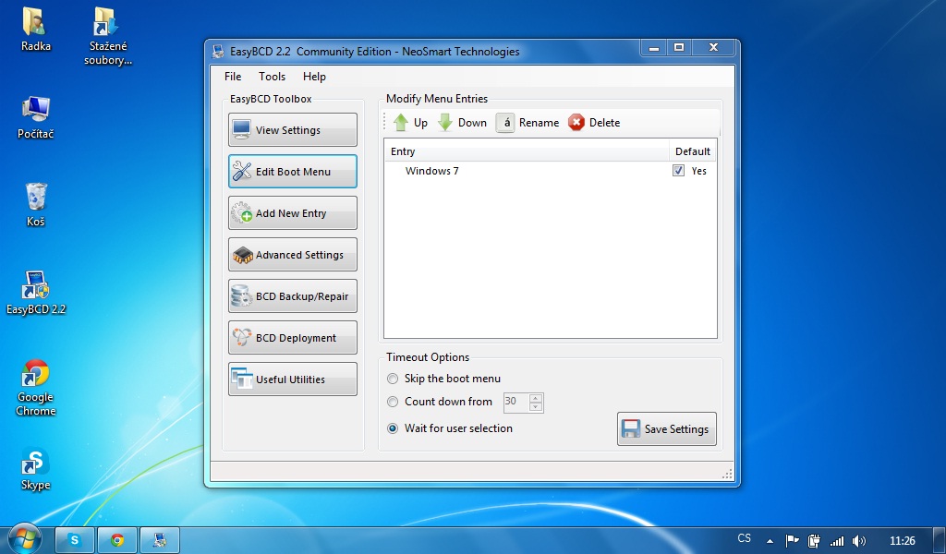Open Useful Utilities section

[293, 379]
